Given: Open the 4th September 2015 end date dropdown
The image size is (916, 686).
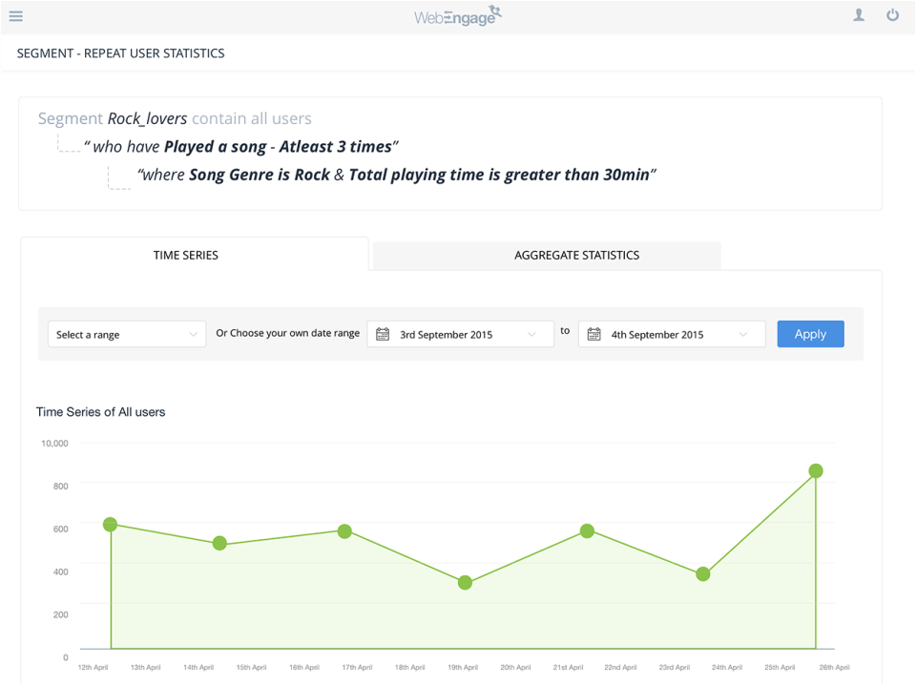Looking at the screenshot, I should click(672, 334).
